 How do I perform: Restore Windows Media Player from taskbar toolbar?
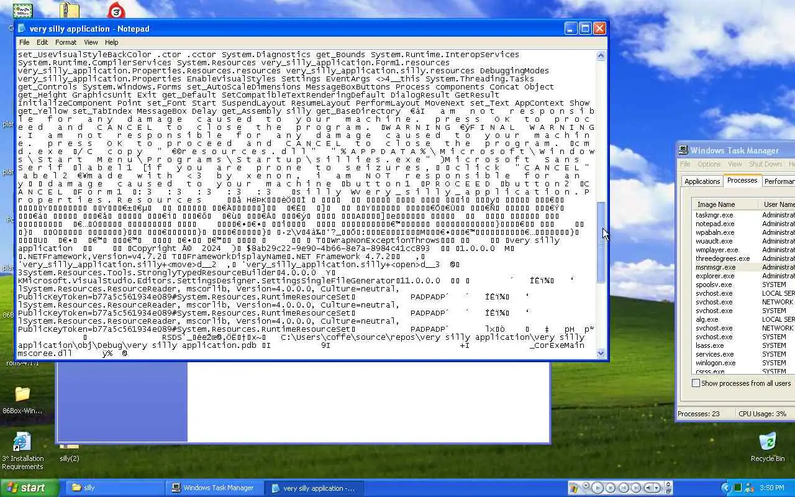click(x=668, y=491)
